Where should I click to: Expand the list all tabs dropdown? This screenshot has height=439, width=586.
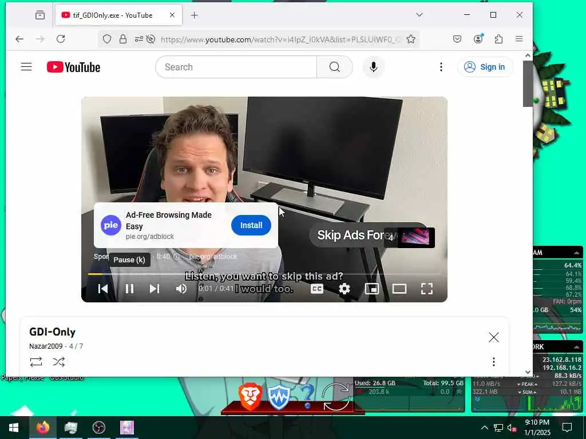click(x=419, y=14)
